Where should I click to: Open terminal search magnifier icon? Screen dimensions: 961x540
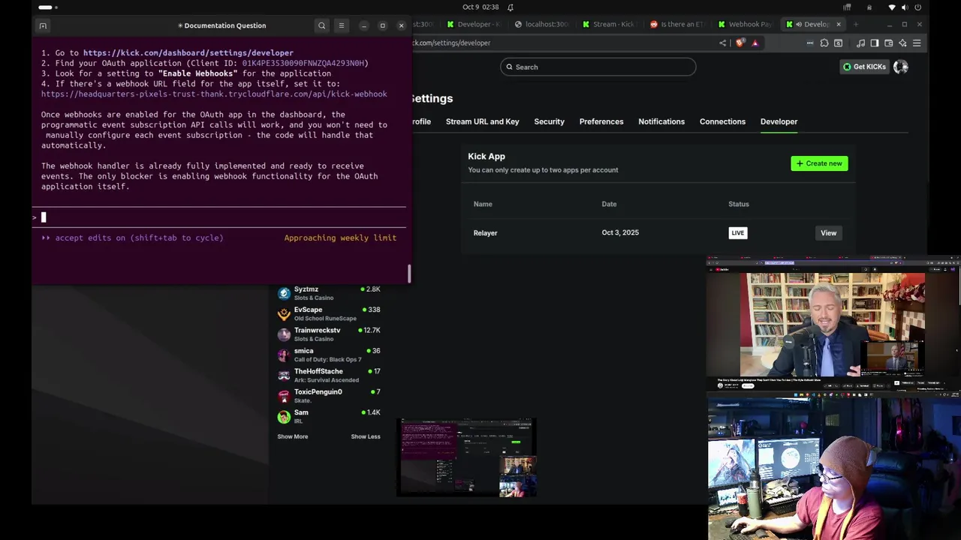coord(322,25)
